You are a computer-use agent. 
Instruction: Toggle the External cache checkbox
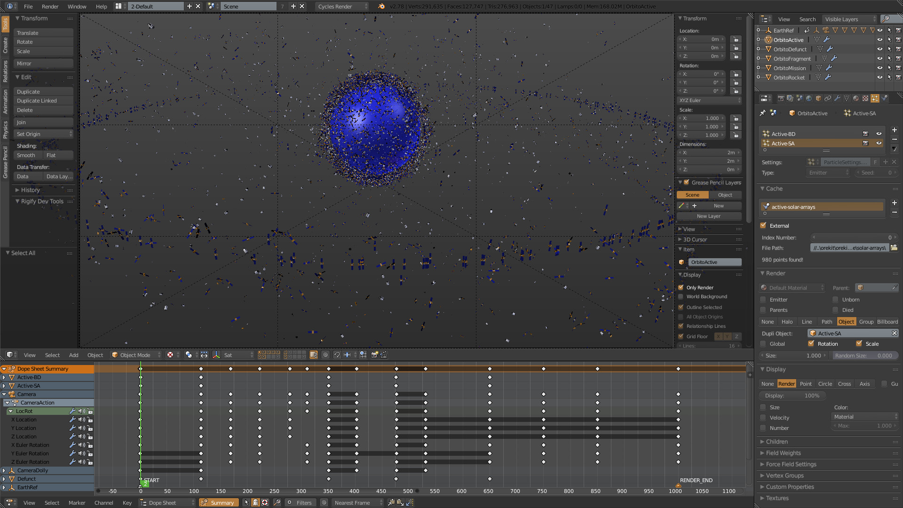763,226
